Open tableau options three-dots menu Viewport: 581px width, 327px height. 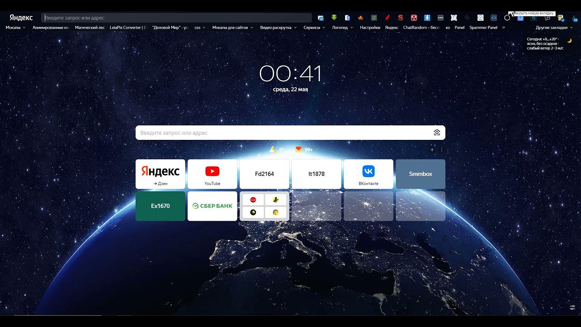point(442,149)
